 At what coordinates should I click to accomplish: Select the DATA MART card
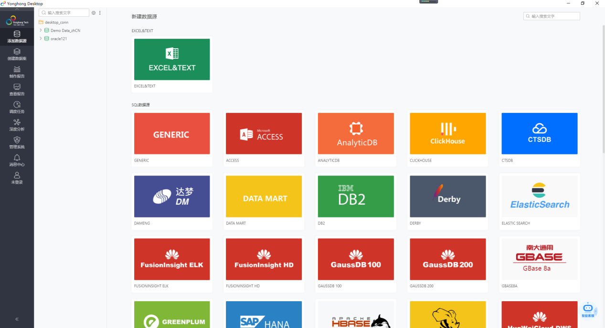(x=264, y=201)
